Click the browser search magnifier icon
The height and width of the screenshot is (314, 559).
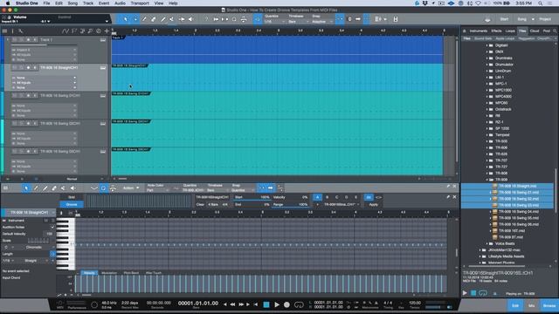[555, 31]
